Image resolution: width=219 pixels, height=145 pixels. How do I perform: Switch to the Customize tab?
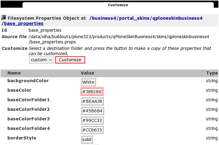tap(118, 5)
